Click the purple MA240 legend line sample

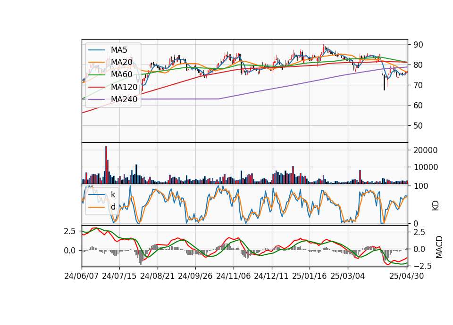96,99
